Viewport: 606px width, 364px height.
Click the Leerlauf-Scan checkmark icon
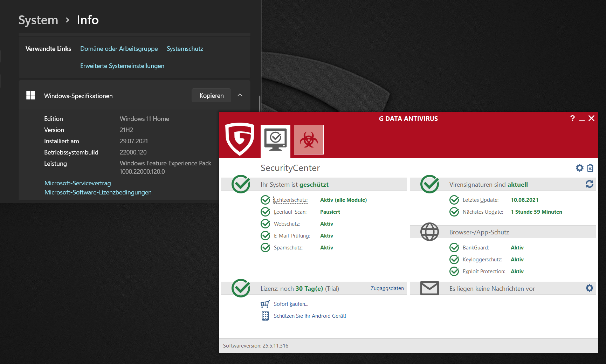click(266, 212)
